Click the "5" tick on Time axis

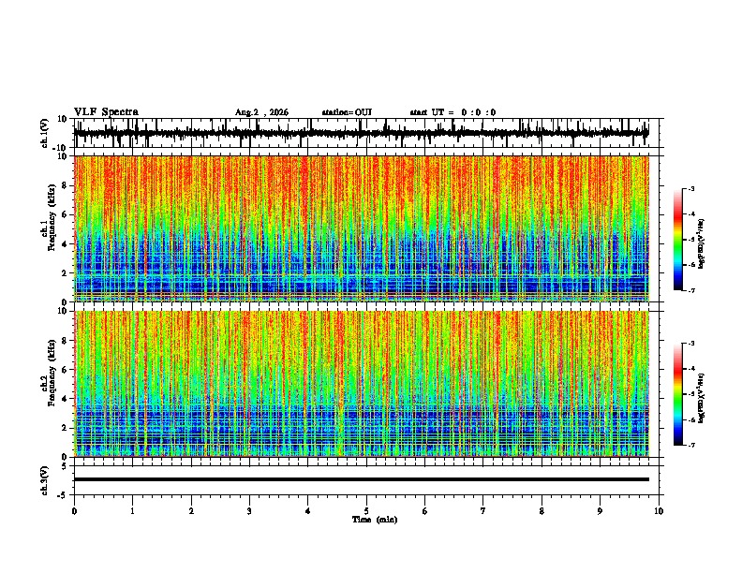(x=366, y=511)
